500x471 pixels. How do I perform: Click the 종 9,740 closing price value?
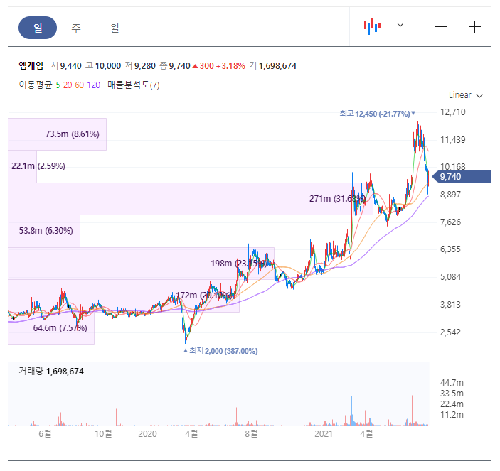175,66
